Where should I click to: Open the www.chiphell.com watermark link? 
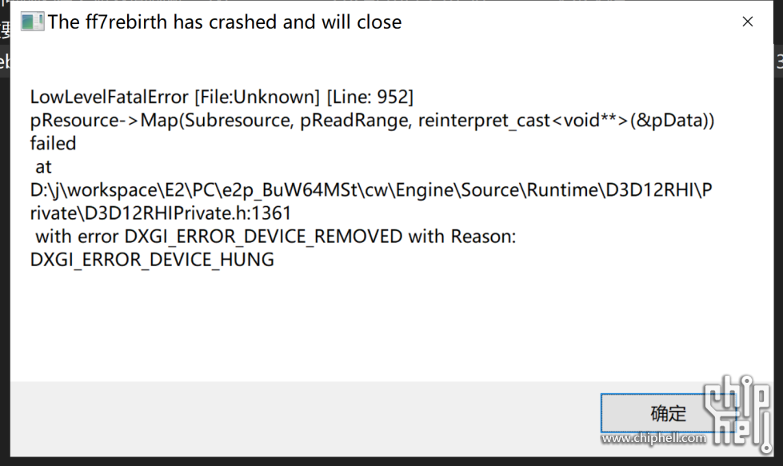coord(653,438)
